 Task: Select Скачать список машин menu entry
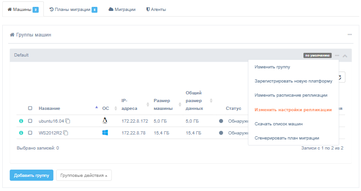[x=279, y=124]
